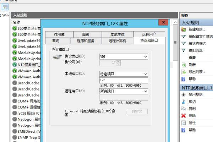Open the 本地端口 特定端口 dropdown
Image resolution: width=213 pixels, height=142 pixels.
146,74
